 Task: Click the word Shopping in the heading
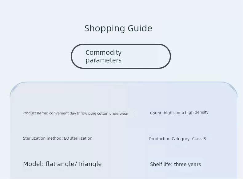click(x=105, y=29)
